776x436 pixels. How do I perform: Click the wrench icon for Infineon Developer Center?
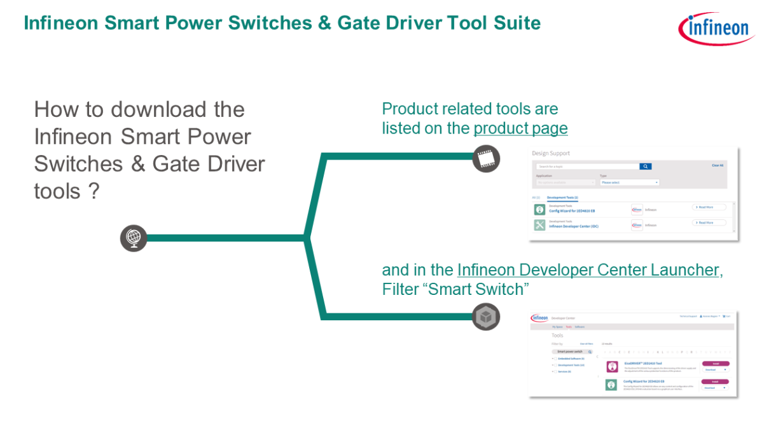(539, 225)
